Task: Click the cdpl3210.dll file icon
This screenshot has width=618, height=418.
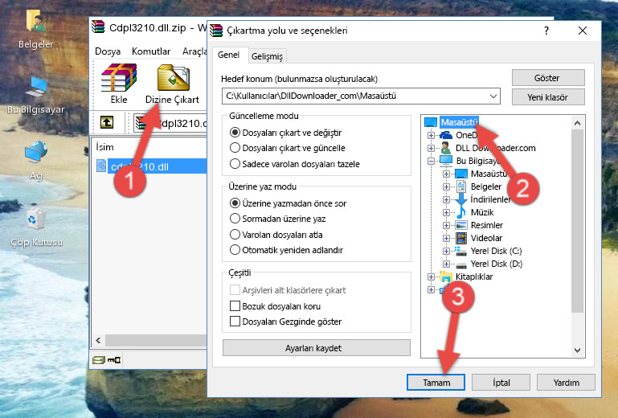Action: (101, 166)
